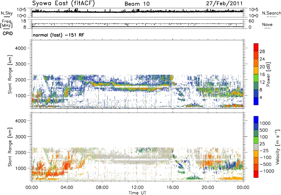Click the "Slant Range [km]" label of the velocity panel
Viewport: 281px width, 195px height.
pyautogui.click(x=10, y=147)
